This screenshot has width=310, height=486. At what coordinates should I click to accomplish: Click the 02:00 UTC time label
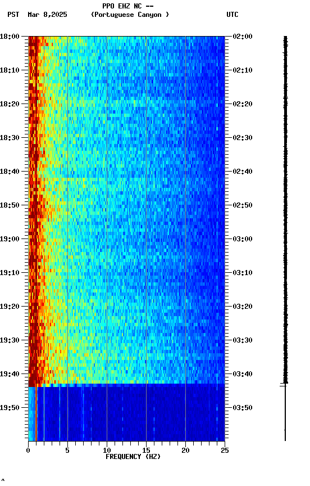[x=243, y=37]
